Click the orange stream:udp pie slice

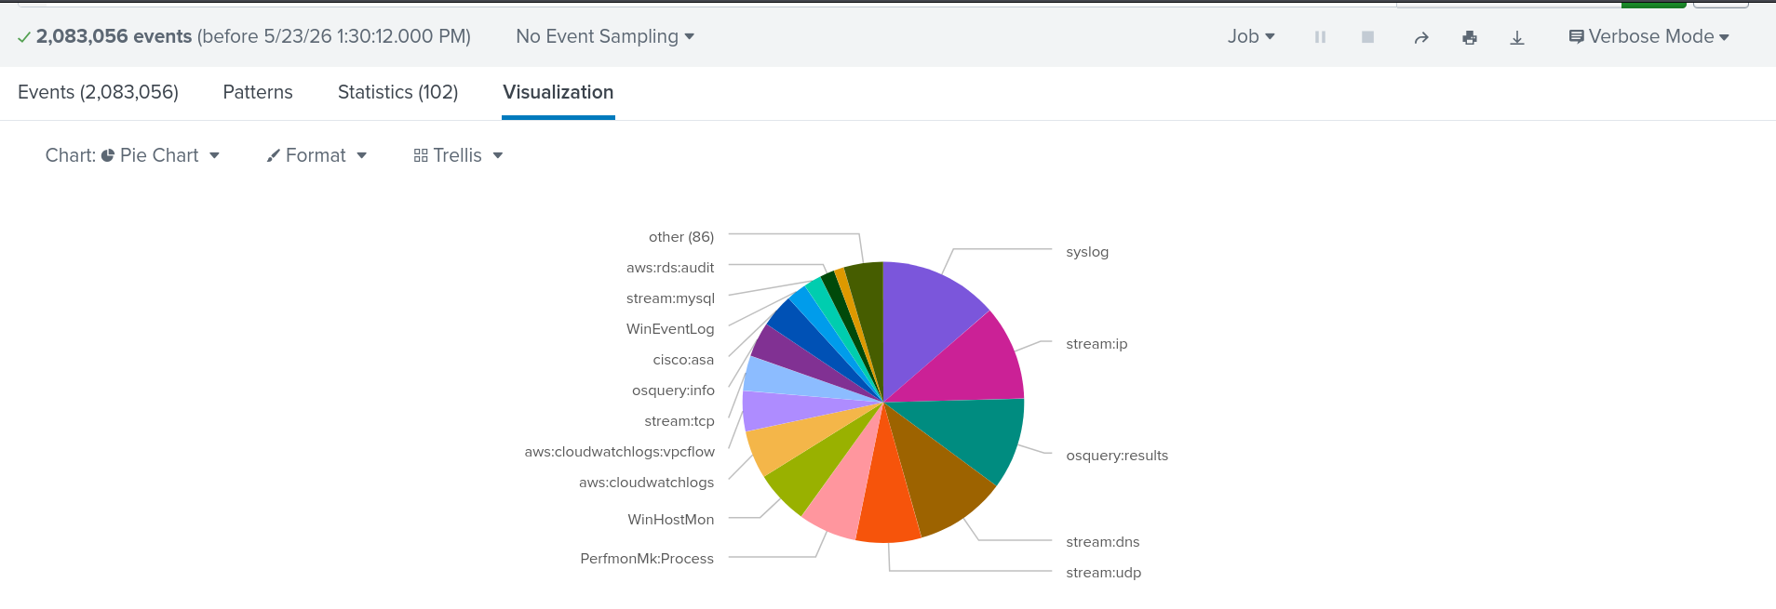coord(887,493)
